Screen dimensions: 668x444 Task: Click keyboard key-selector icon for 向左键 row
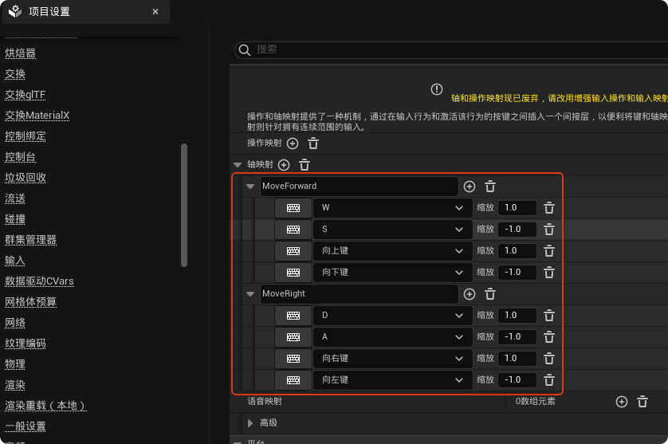(x=293, y=380)
